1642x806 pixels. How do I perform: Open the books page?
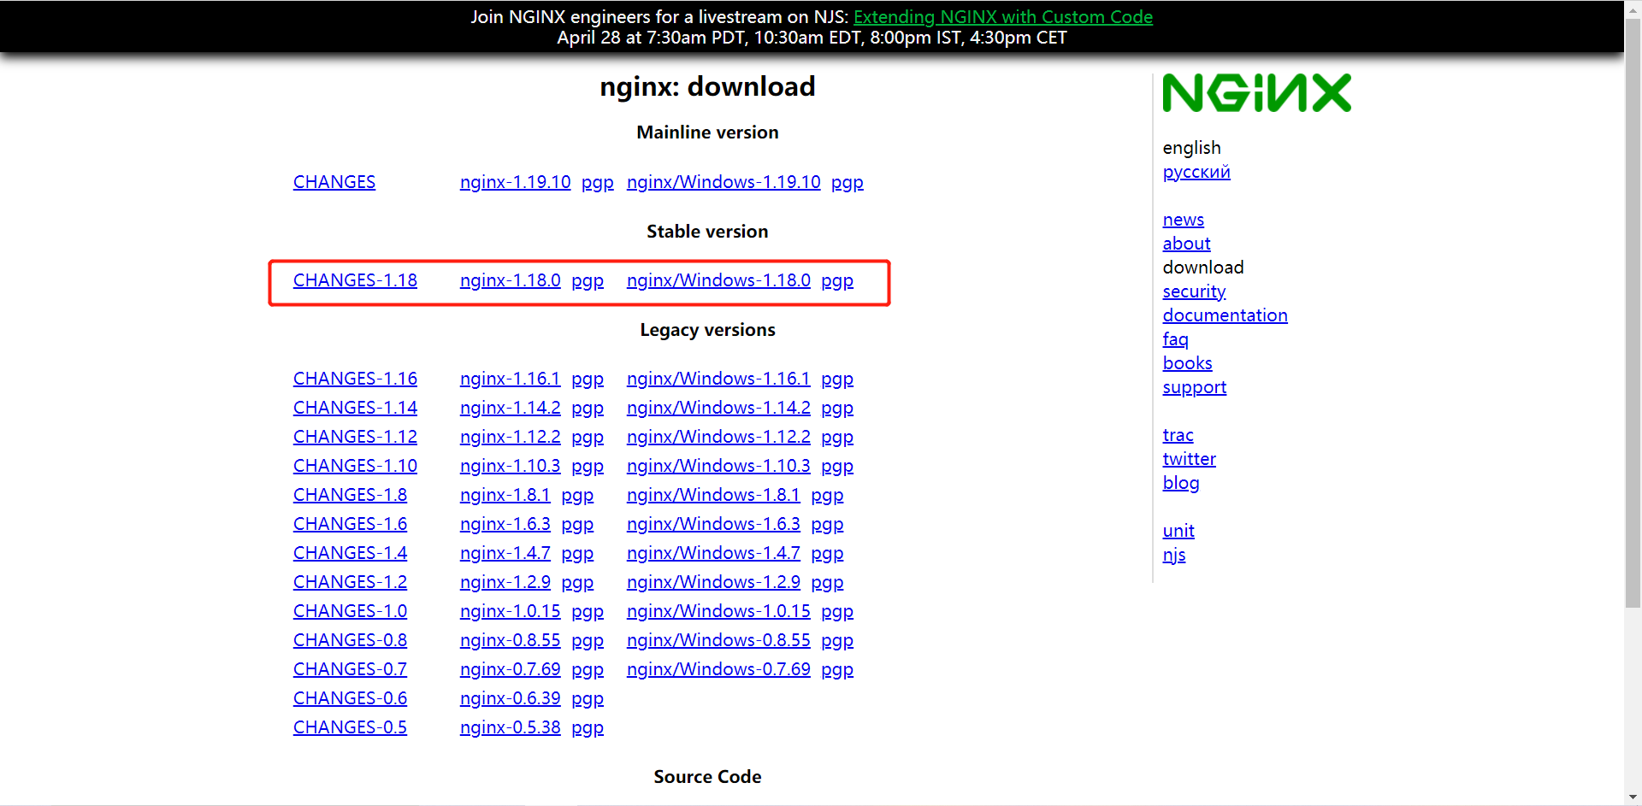[x=1187, y=363]
